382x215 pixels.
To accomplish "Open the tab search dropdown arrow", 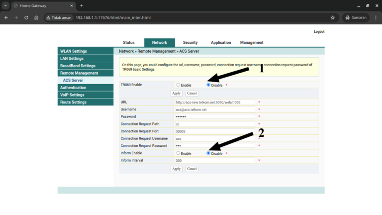I will (x=5, y=5).
